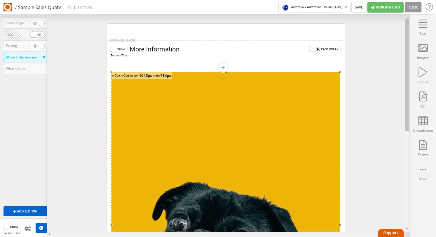Screen dimensions: 436x237
Task: Open the Images block panel
Action: point(423,51)
